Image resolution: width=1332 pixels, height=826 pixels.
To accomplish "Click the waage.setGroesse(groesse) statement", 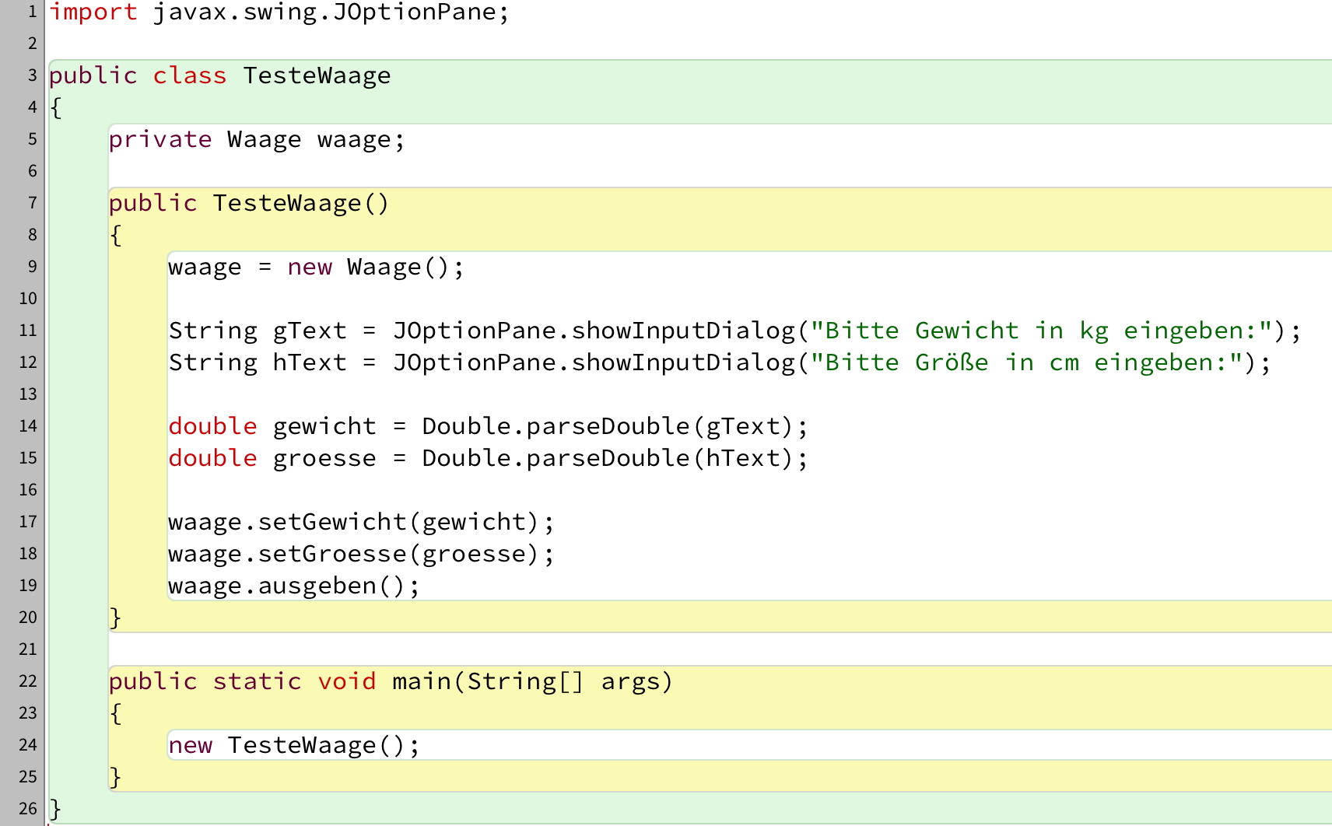I will 360,555.
